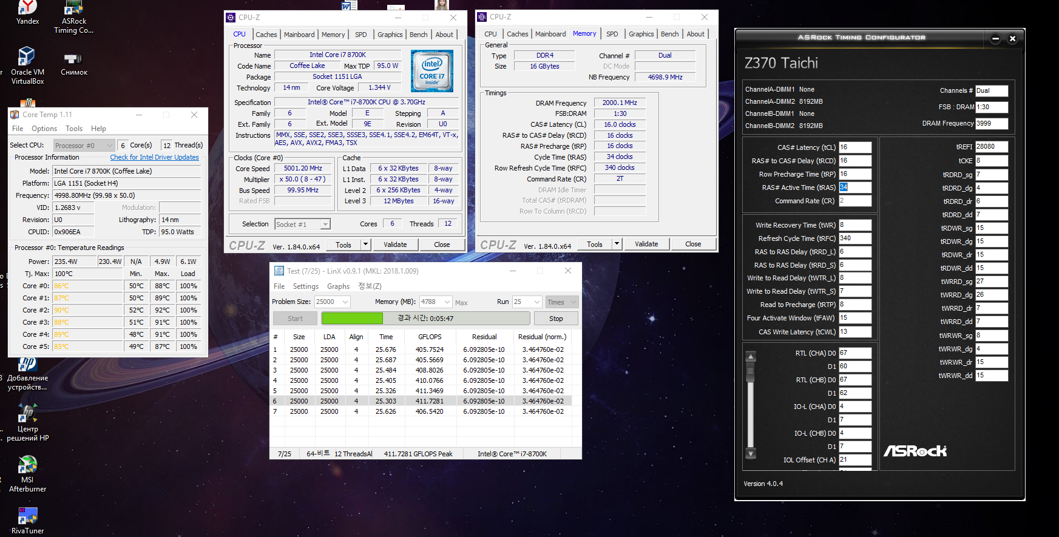This screenshot has height=537, width=1059.
Task: Select LinX result row 1 with 405.7524 GFLOPS
Action: pos(420,350)
